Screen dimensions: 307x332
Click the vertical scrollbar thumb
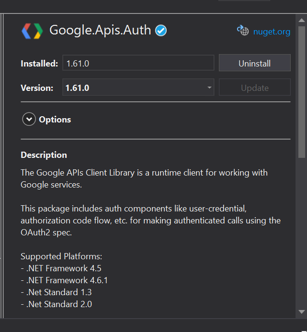[301, 92]
